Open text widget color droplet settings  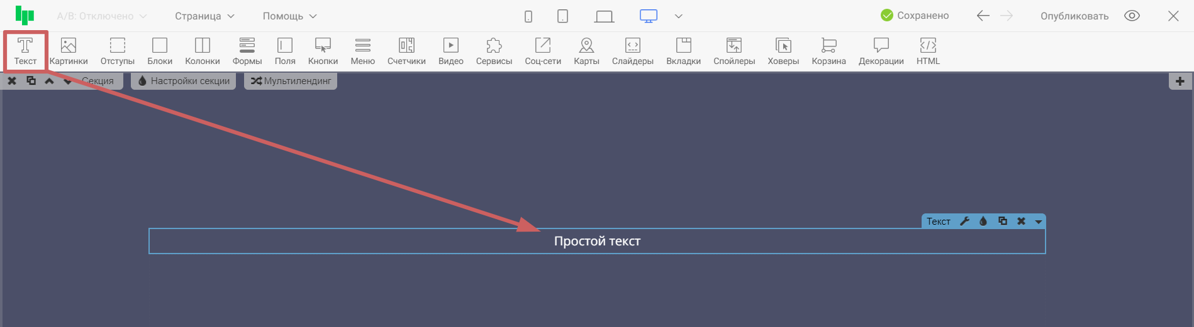point(983,221)
